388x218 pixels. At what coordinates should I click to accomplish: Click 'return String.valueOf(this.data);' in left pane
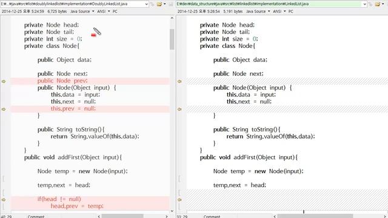(95, 136)
